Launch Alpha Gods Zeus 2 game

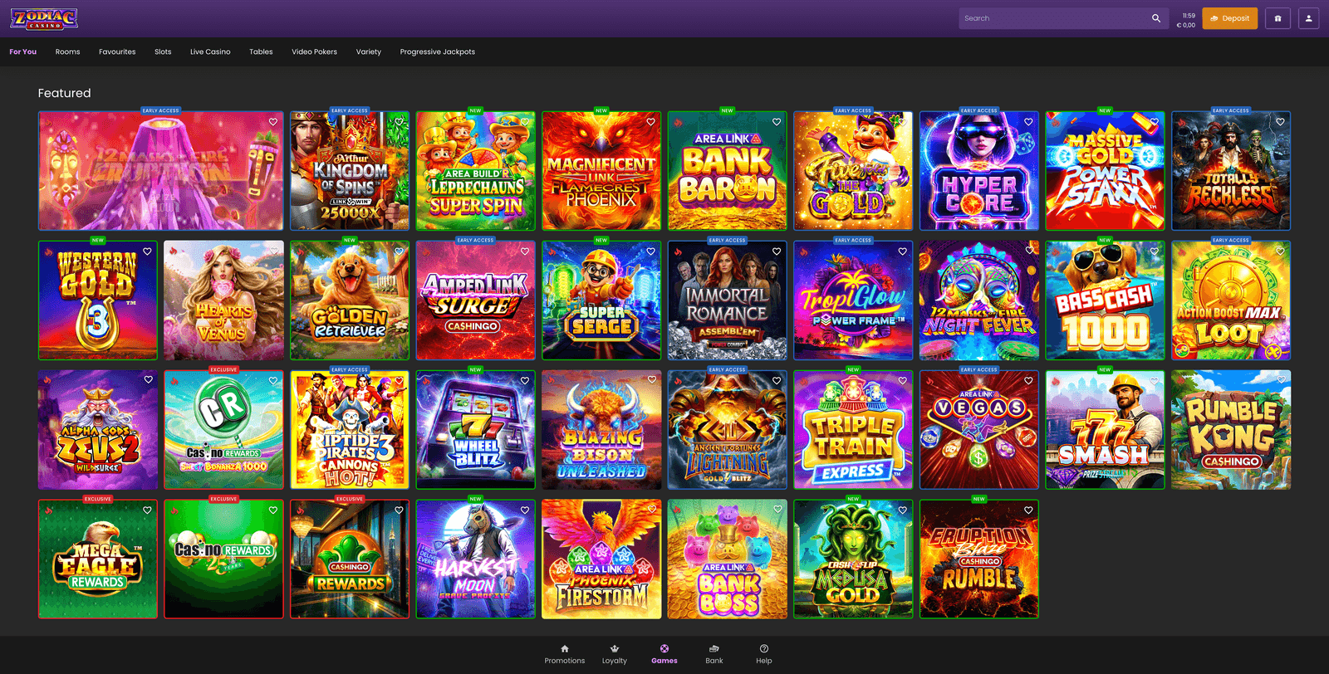click(98, 430)
